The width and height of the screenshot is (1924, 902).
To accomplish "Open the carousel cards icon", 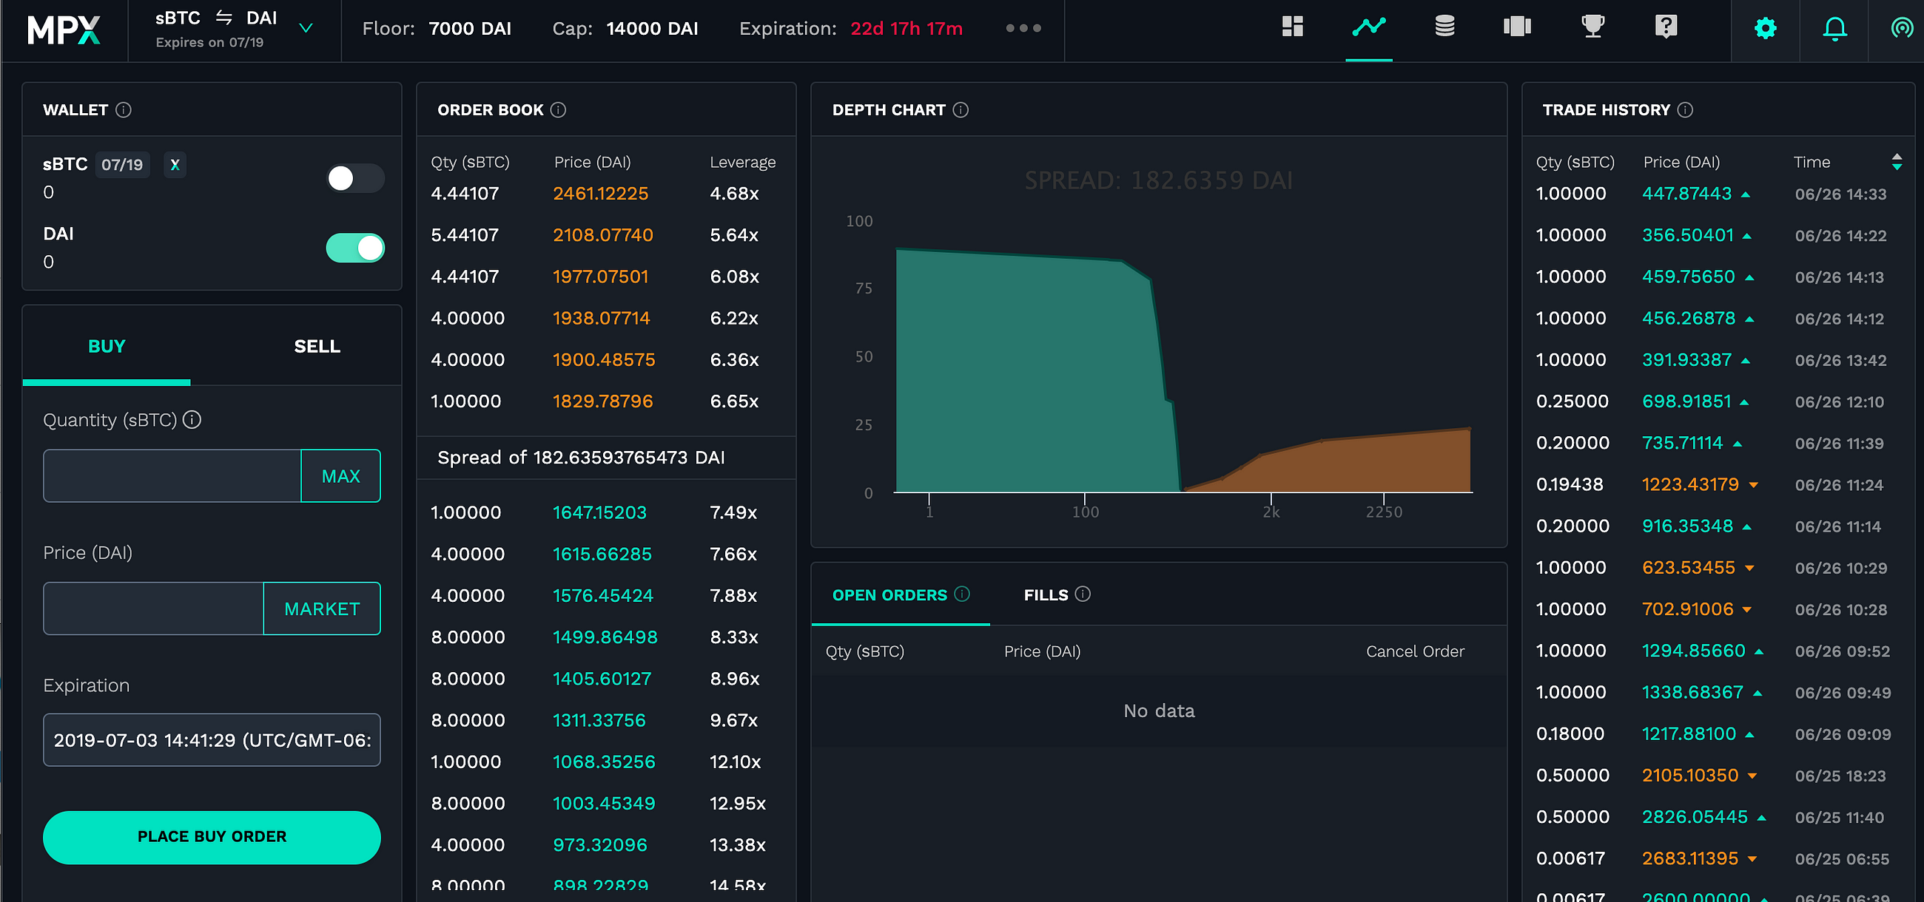I will pos(1517,27).
